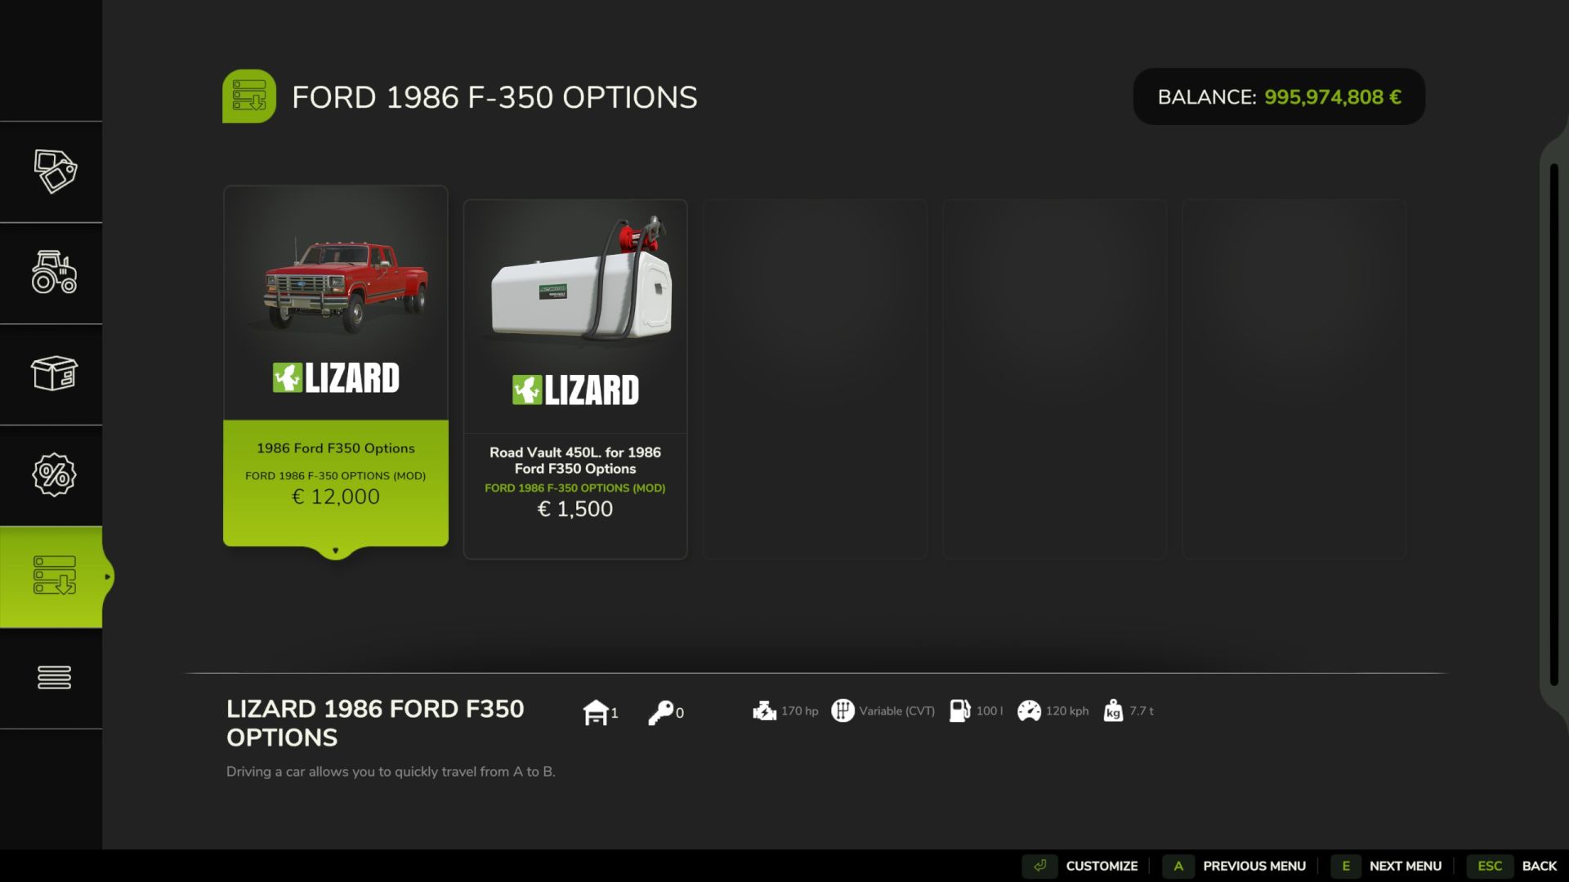1569x882 pixels.
Task: Open the Customize option
Action: tap(1102, 866)
